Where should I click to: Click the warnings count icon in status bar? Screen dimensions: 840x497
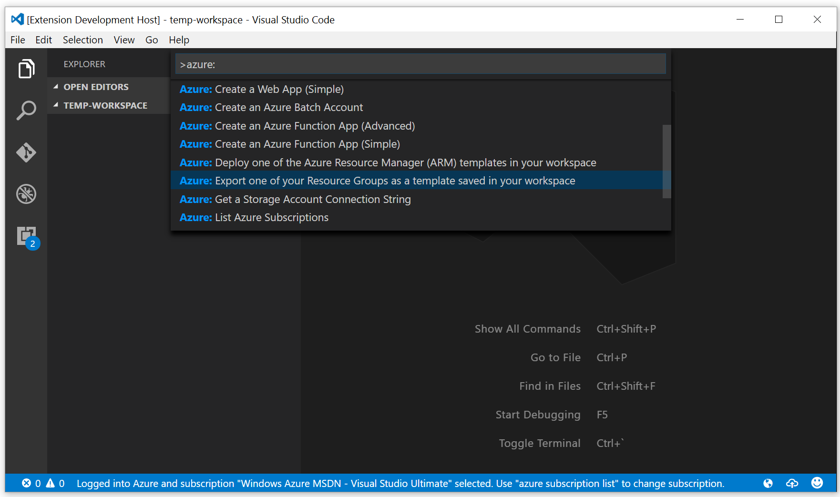(x=50, y=483)
